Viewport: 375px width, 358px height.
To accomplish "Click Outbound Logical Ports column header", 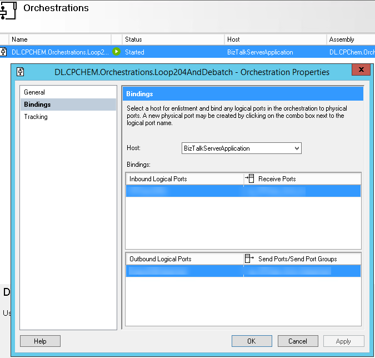I will pos(184,258).
